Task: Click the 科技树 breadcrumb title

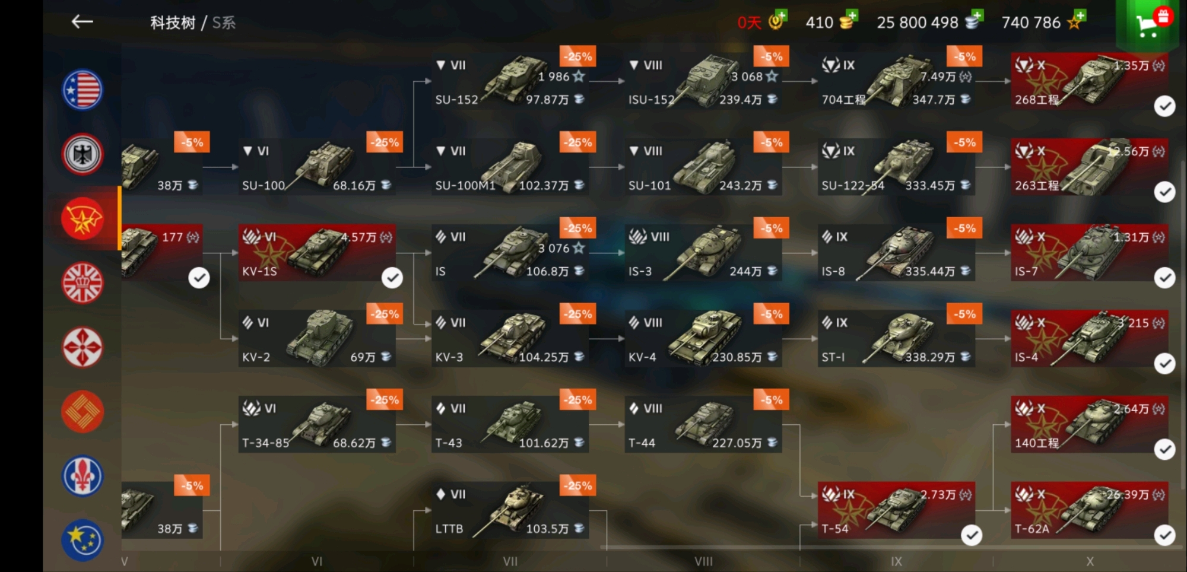Action: coord(173,23)
